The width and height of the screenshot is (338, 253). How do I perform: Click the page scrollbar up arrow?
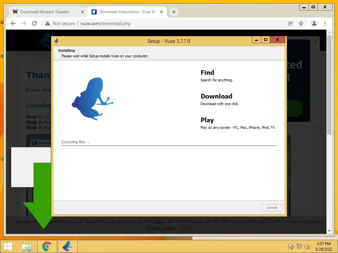329,33
